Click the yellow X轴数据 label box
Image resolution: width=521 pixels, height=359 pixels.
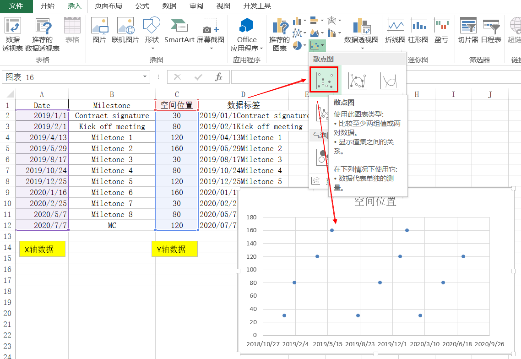[42, 249]
